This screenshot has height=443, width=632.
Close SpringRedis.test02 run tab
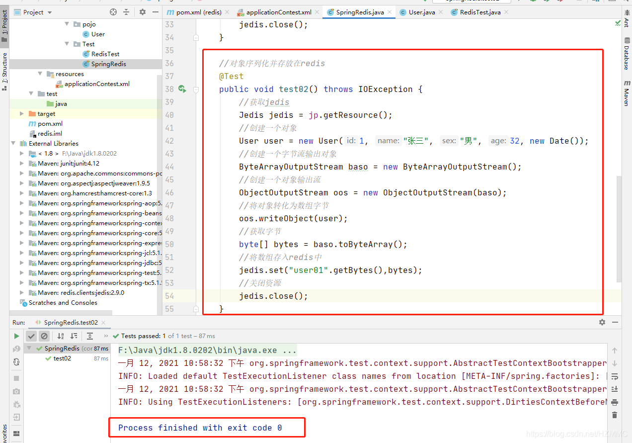tap(104, 322)
